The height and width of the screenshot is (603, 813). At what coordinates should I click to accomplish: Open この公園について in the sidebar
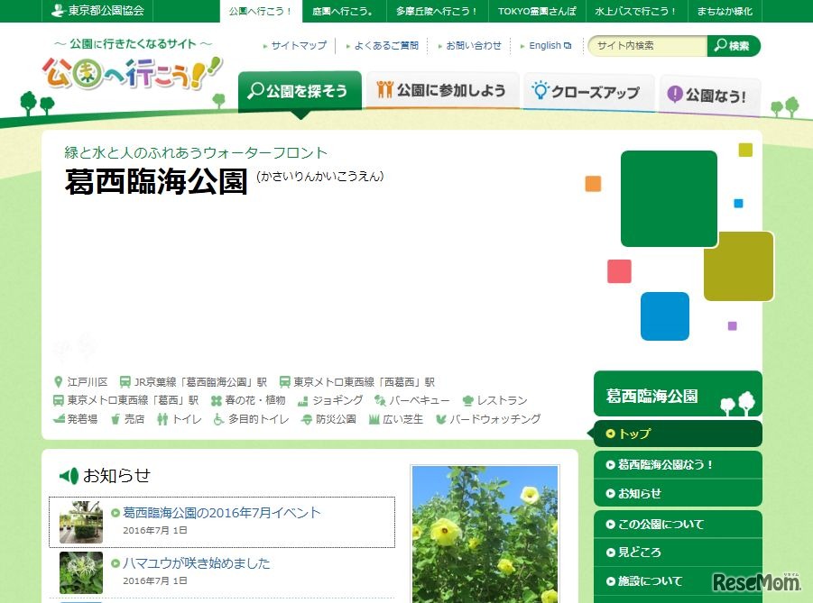coord(679,525)
